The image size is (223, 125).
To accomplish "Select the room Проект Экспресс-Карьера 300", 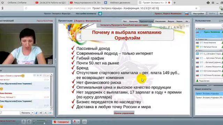I will pyautogui.click(x=209, y=98).
